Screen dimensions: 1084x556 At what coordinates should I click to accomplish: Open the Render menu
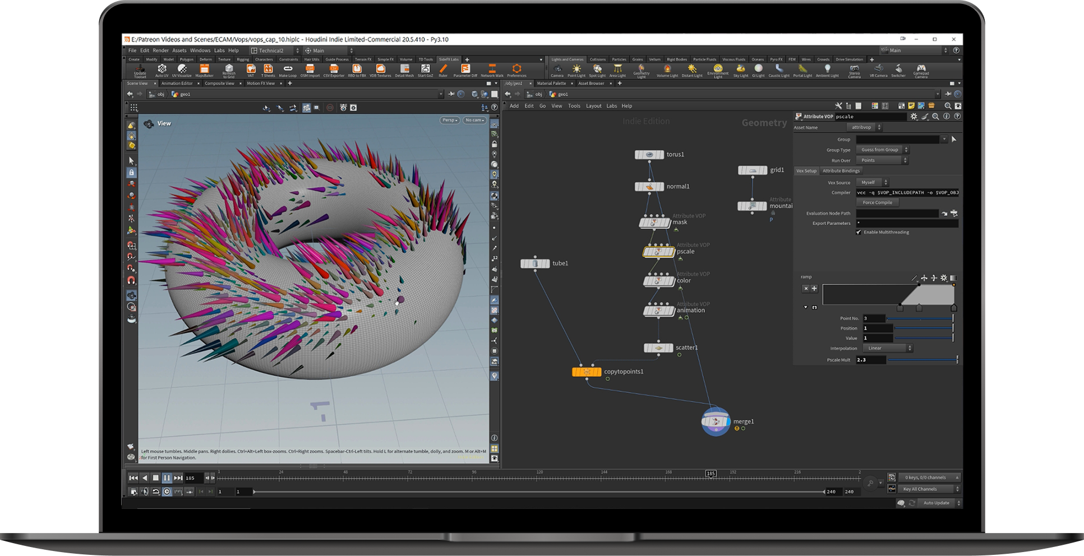[160, 50]
